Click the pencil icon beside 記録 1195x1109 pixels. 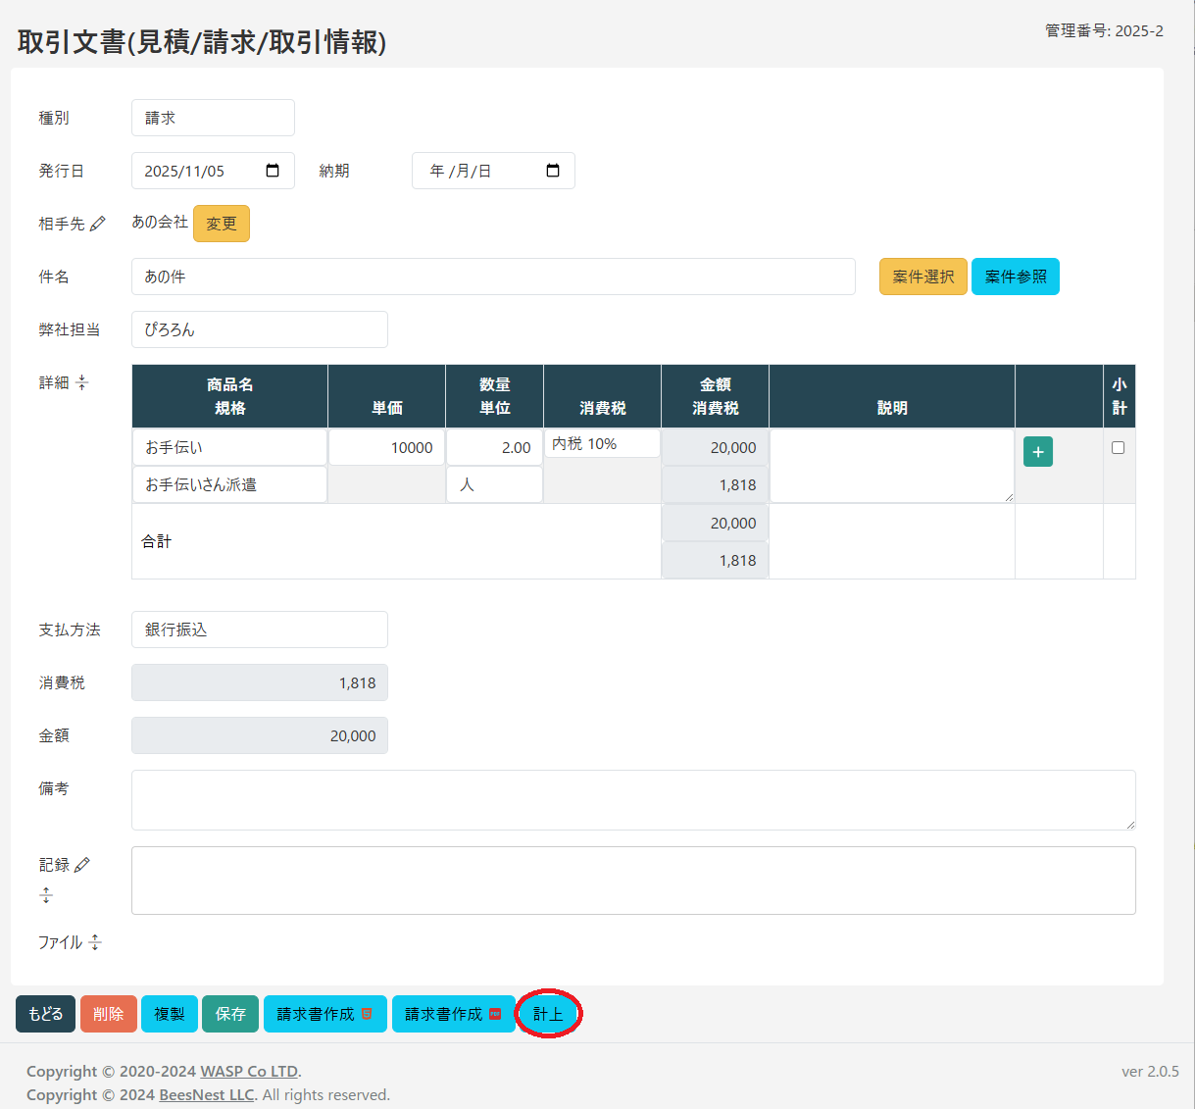[82, 865]
